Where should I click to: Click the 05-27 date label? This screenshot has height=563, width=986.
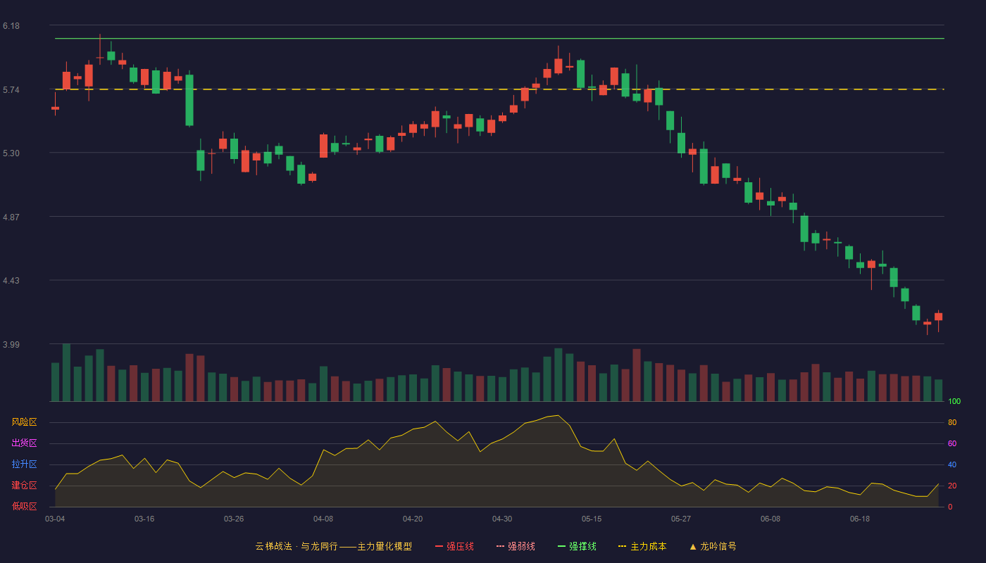pyautogui.click(x=681, y=519)
